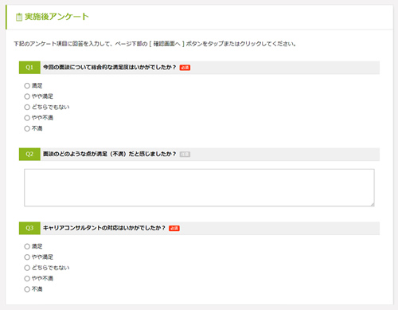Click the gray 任意 badge on Q2

click(x=185, y=154)
